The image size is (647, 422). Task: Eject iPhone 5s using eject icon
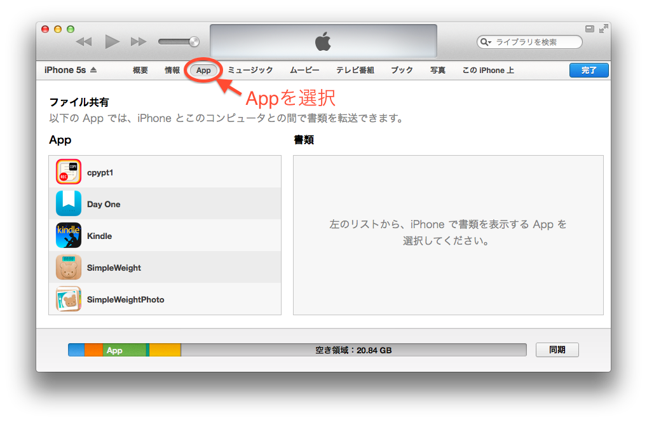click(x=93, y=71)
